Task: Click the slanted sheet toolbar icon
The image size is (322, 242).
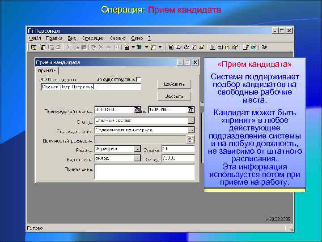Action: click(x=202, y=47)
